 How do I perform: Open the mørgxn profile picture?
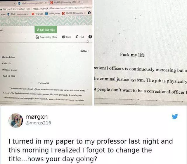pos(15,120)
